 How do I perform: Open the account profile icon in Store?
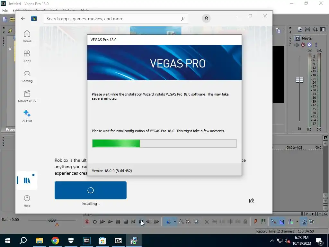point(206,18)
